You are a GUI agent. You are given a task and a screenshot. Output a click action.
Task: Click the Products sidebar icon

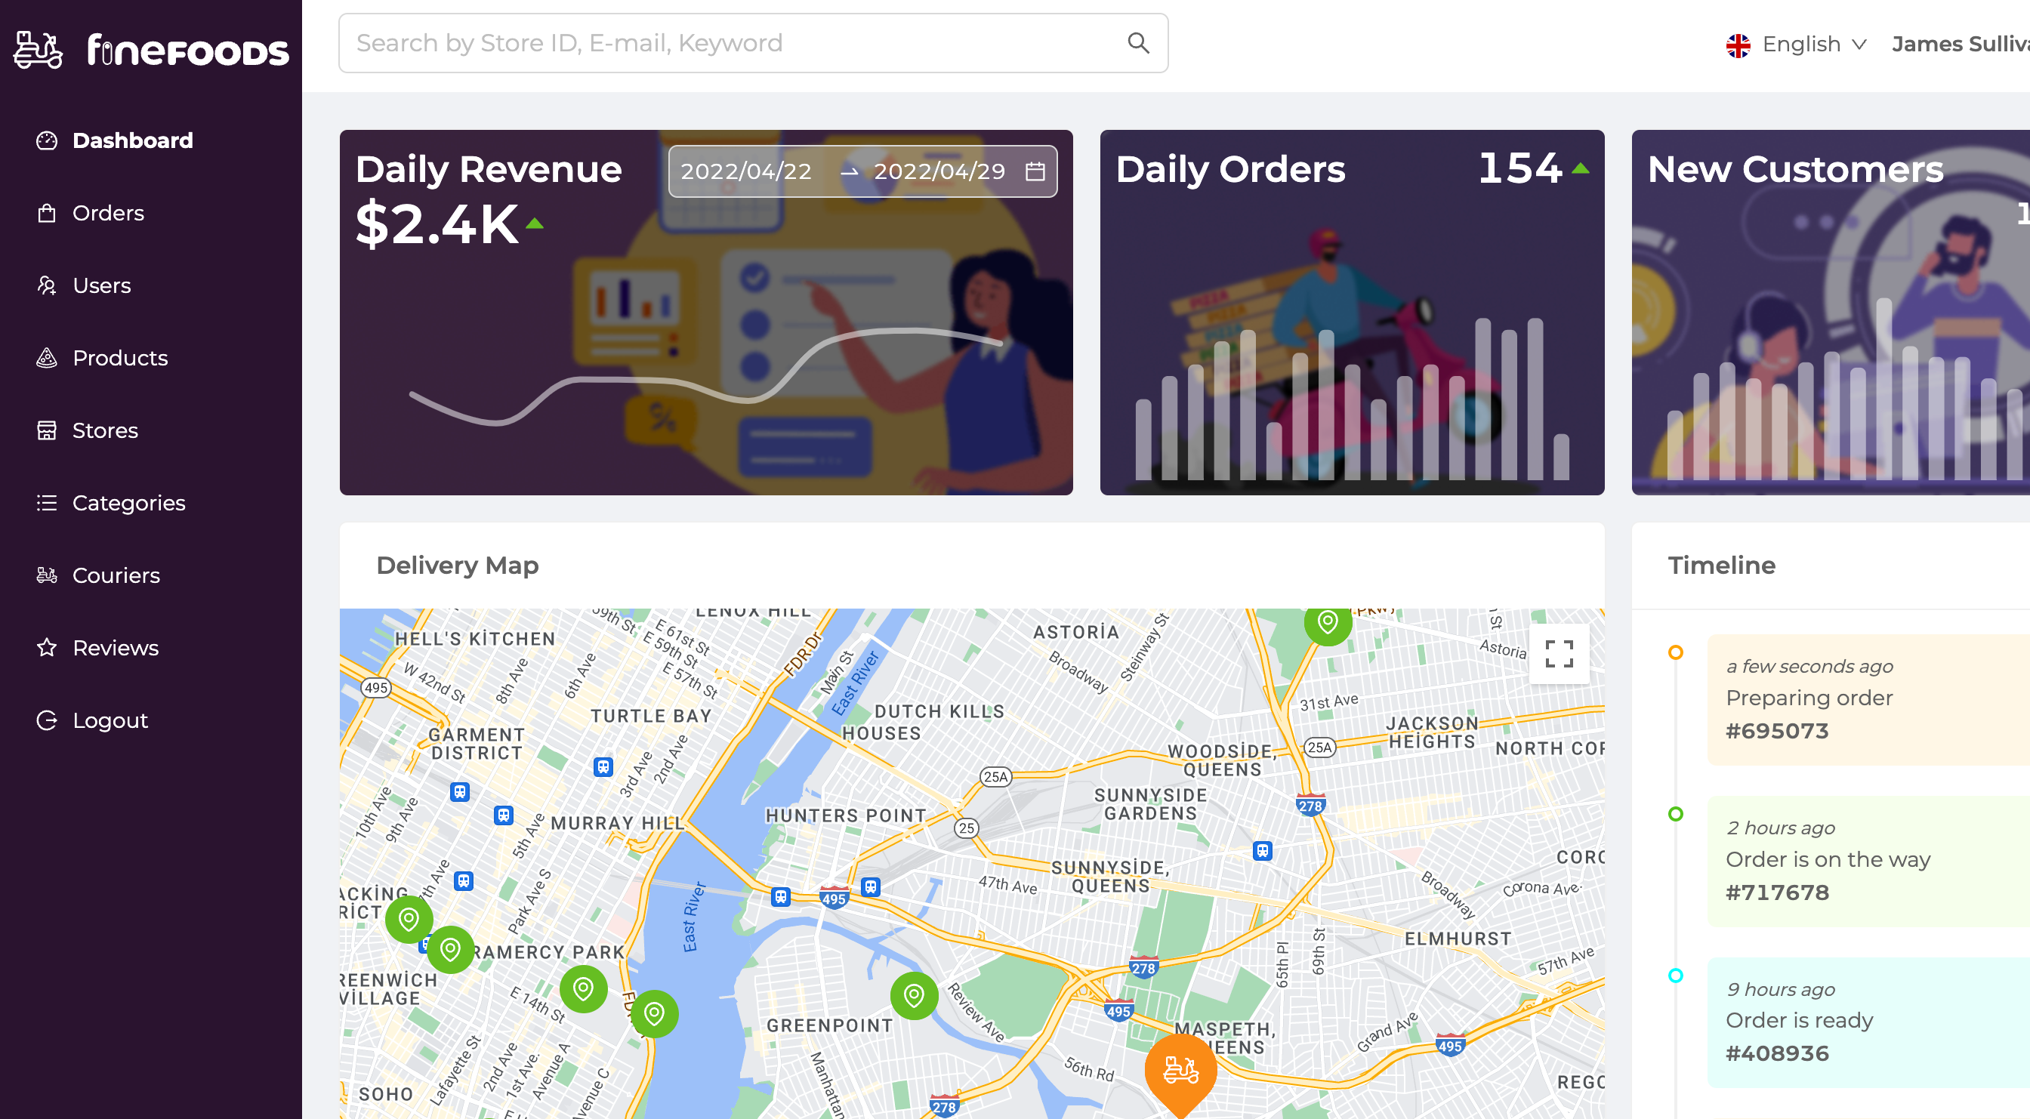(47, 357)
